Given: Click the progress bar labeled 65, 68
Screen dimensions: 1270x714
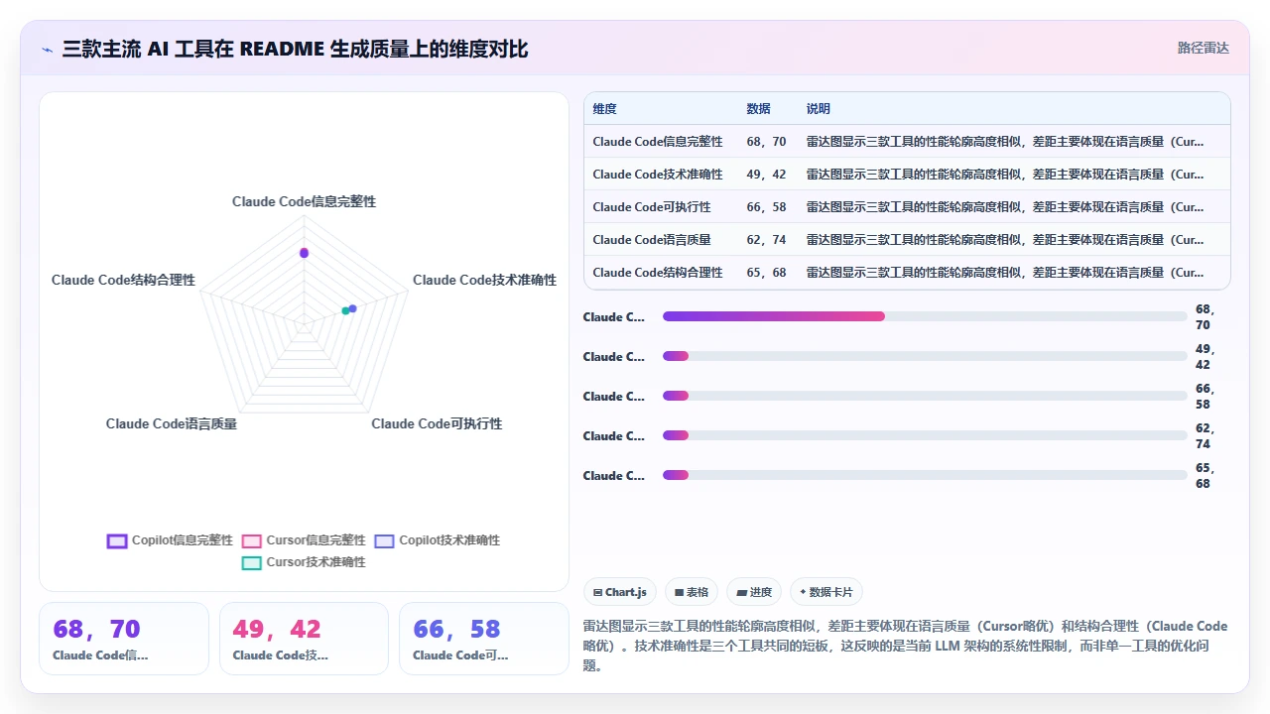Looking at the screenshot, I should point(925,475).
